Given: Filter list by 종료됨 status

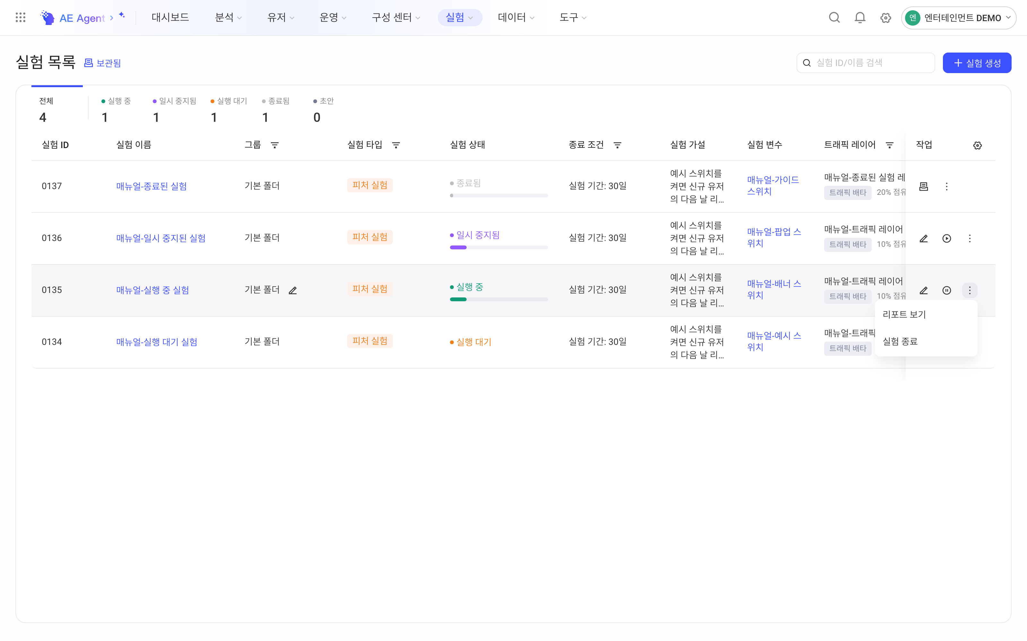Looking at the screenshot, I should point(275,109).
